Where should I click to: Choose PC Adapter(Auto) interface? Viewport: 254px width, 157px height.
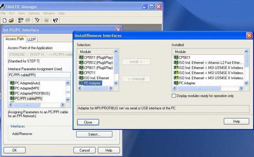[25, 83]
